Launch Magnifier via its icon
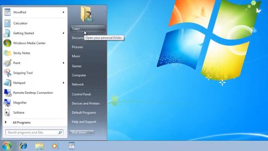 pos(8,103)
